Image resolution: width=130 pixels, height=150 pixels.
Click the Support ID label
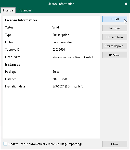click(12, 50)
